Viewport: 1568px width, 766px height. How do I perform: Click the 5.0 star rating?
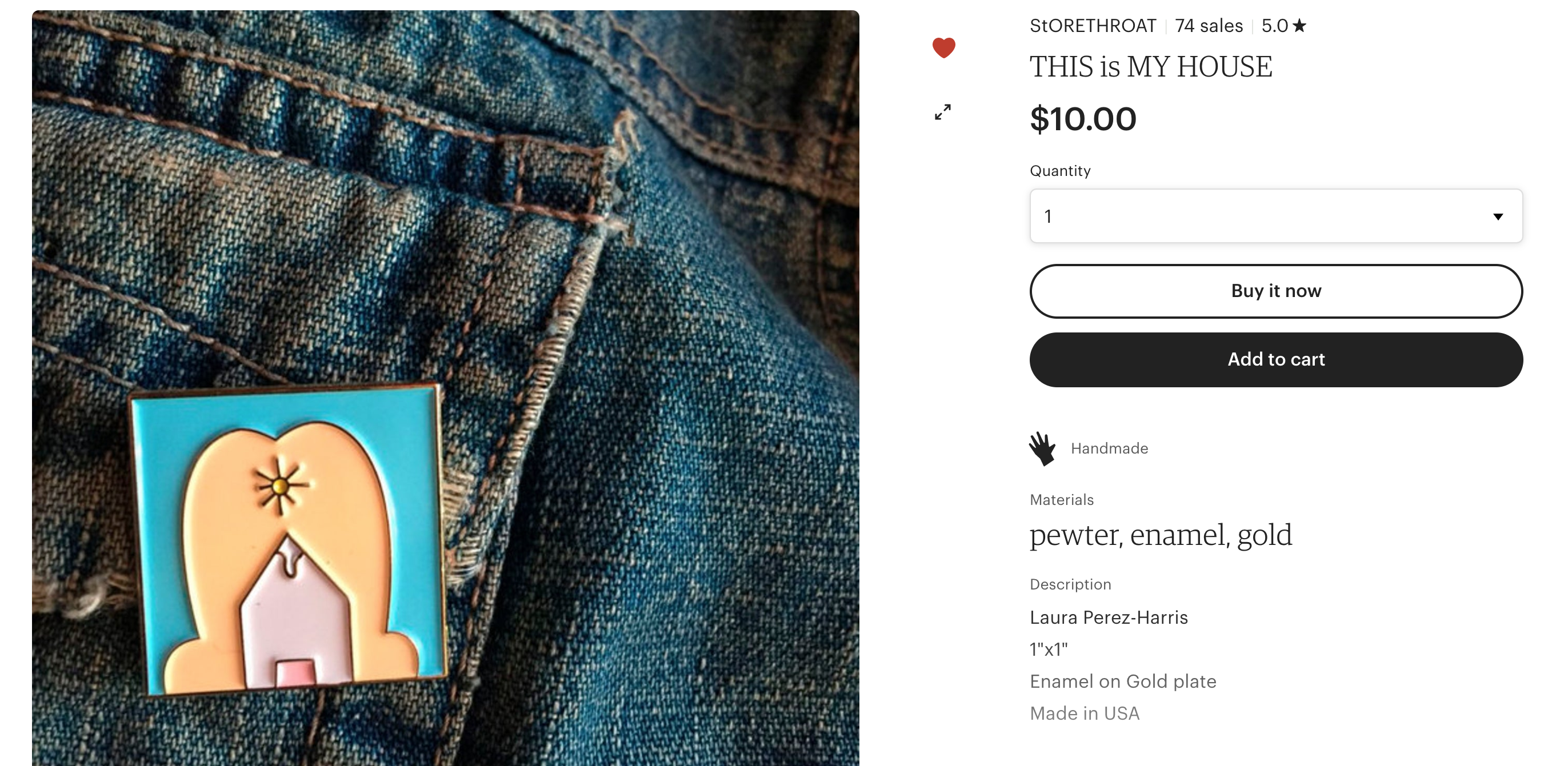1284,26
